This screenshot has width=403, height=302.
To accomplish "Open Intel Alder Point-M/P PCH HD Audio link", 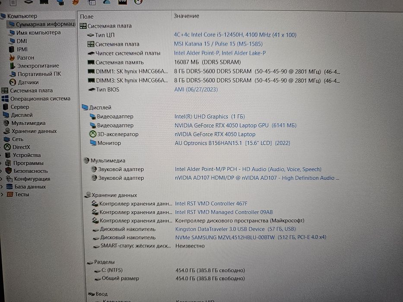I will 248,169.
